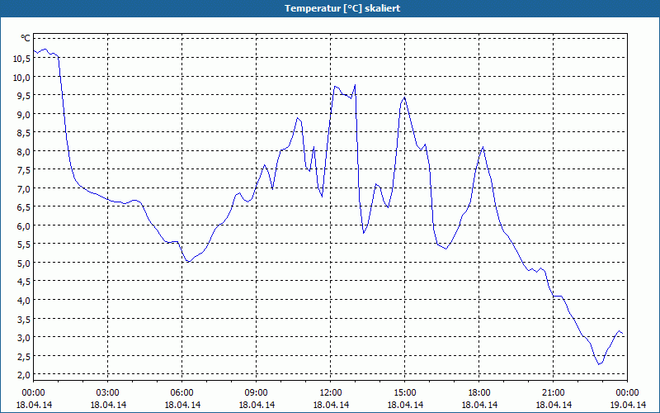The width and height of the screenshot is (660, 413).
Task: Select the 3,0 temperature axis value
Action: pos(24,337)
